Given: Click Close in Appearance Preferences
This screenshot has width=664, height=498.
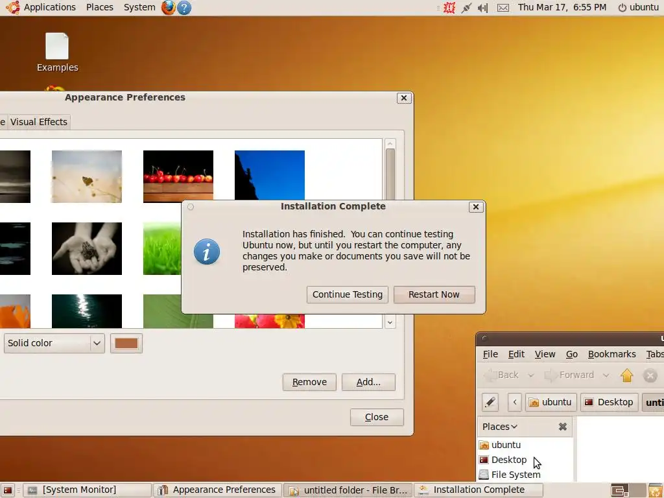Looking at the screenshot, I should (x=377, y=417).
